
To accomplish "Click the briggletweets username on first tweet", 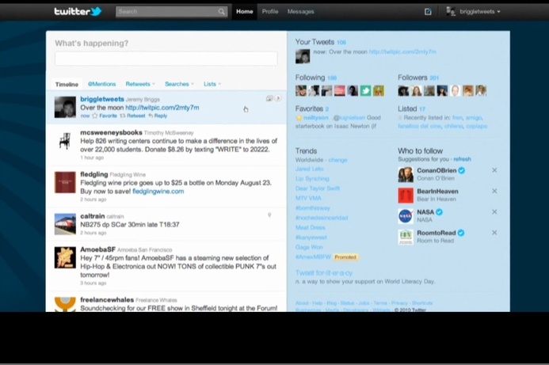I will tap(102, 99).
